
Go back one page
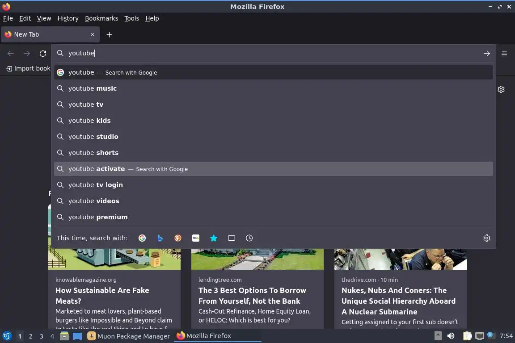click(x=11, y=54)
